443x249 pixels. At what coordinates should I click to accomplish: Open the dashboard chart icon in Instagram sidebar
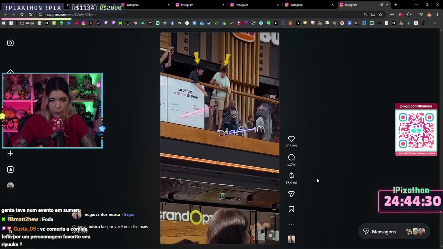click(10, 169)
